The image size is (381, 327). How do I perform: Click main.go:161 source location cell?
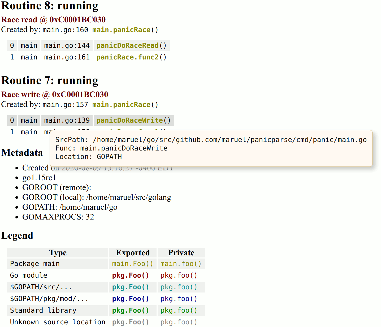(x=67, y=57)
